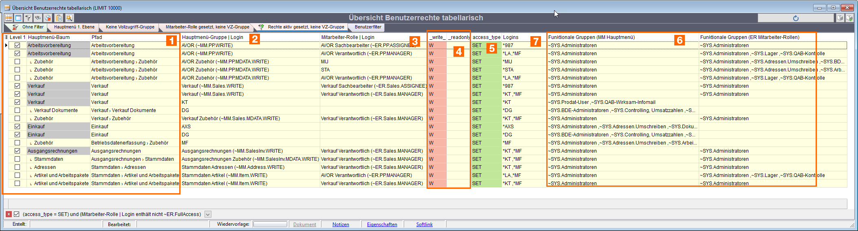This screenshot has height=231, width=858.
Task: Click the blue refresh arrow button
Action: (x=796, y=18)
